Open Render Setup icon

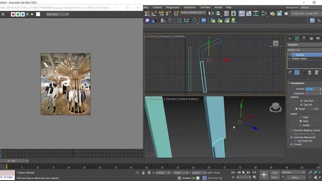click(272, 14)
